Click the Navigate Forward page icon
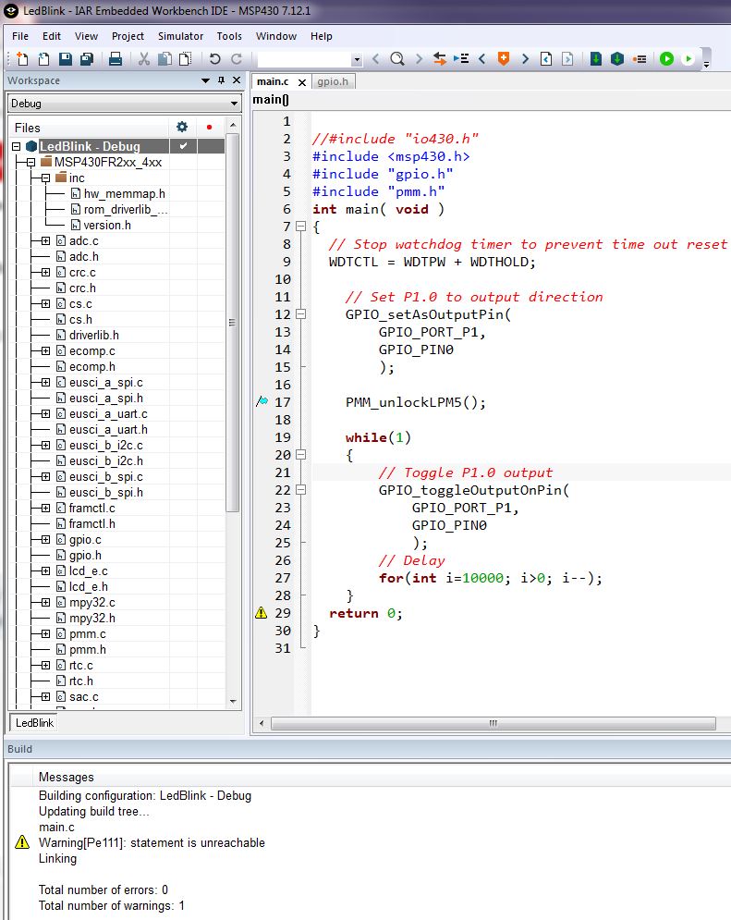Image resolution: width=731 pixels, height=920 pixels. pos(567,58)
